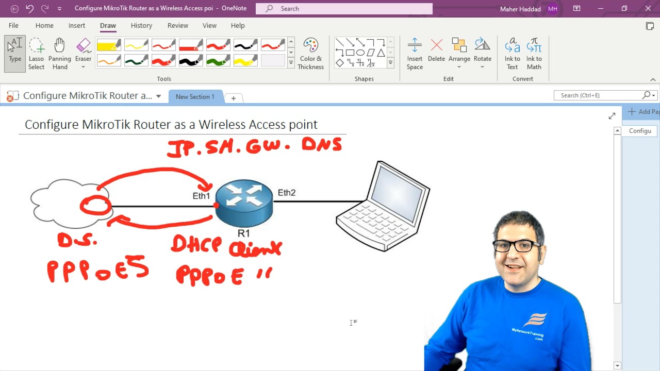Open the Configu page in page list
The image size is (660, 371).
(640, 131)
